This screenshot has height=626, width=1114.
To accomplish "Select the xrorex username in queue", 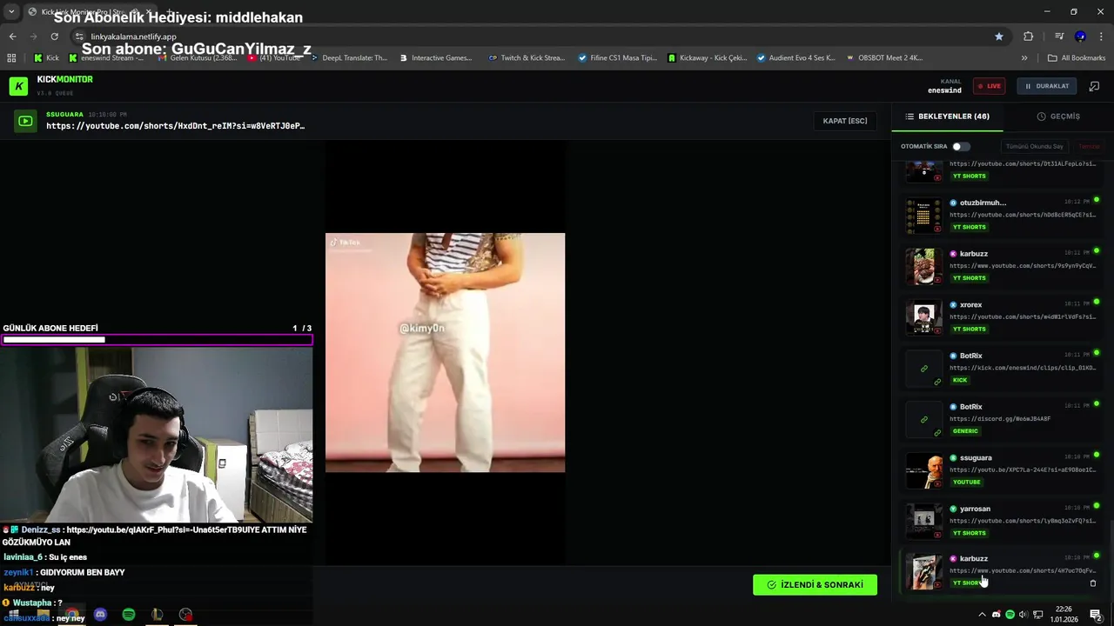I will pos(970,305).
